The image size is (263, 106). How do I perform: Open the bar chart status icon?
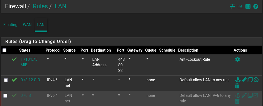coord(240,6)
